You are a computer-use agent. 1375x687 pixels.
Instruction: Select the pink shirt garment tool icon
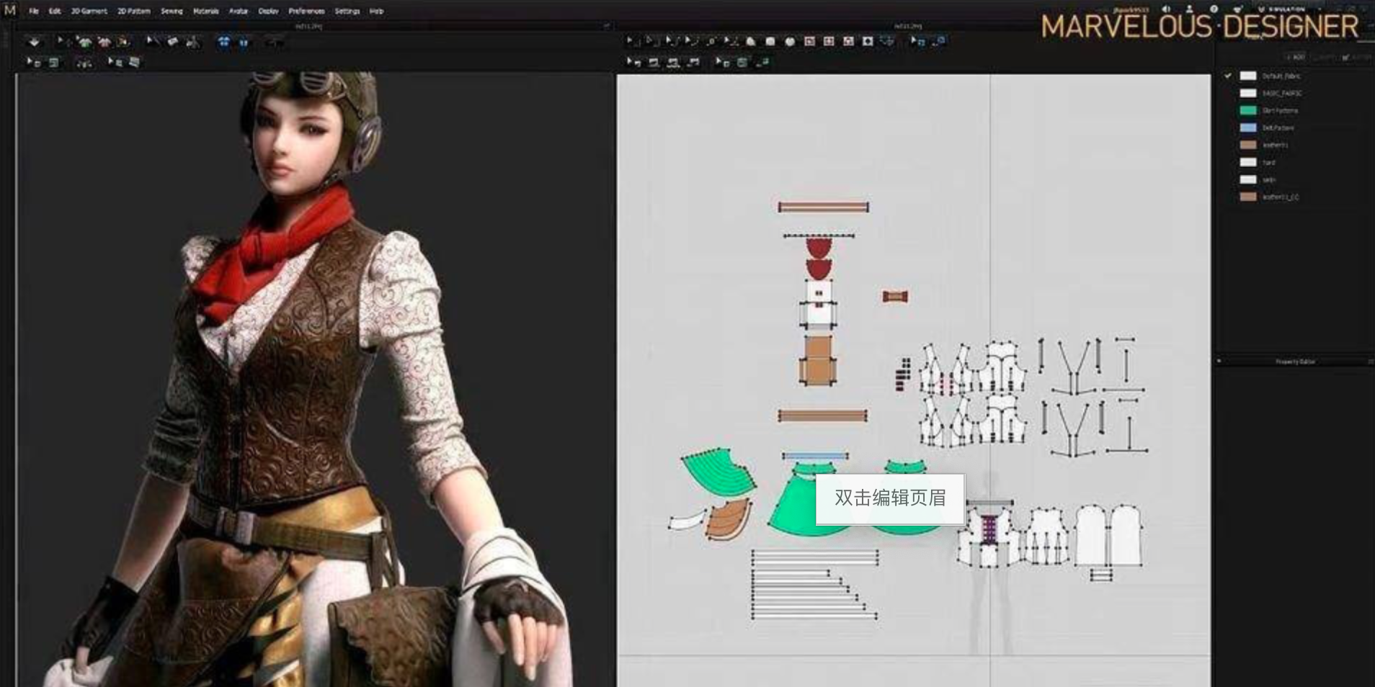(104, 42)
